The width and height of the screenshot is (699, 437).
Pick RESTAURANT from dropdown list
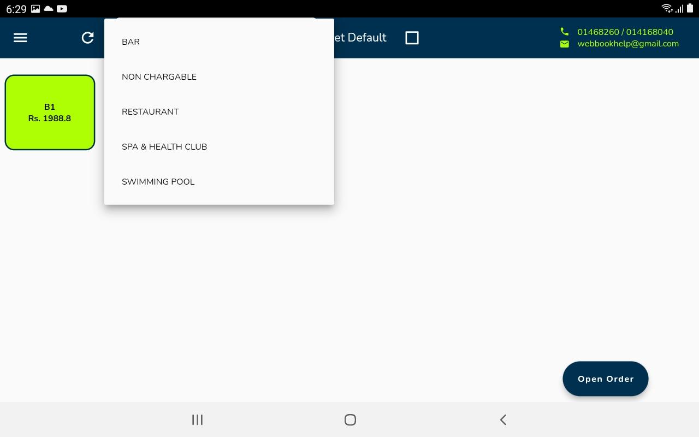coord(219,112)
